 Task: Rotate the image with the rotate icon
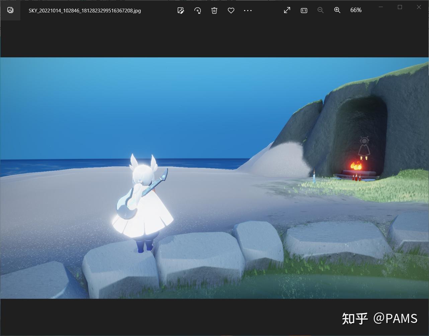(x=198, y=10)
